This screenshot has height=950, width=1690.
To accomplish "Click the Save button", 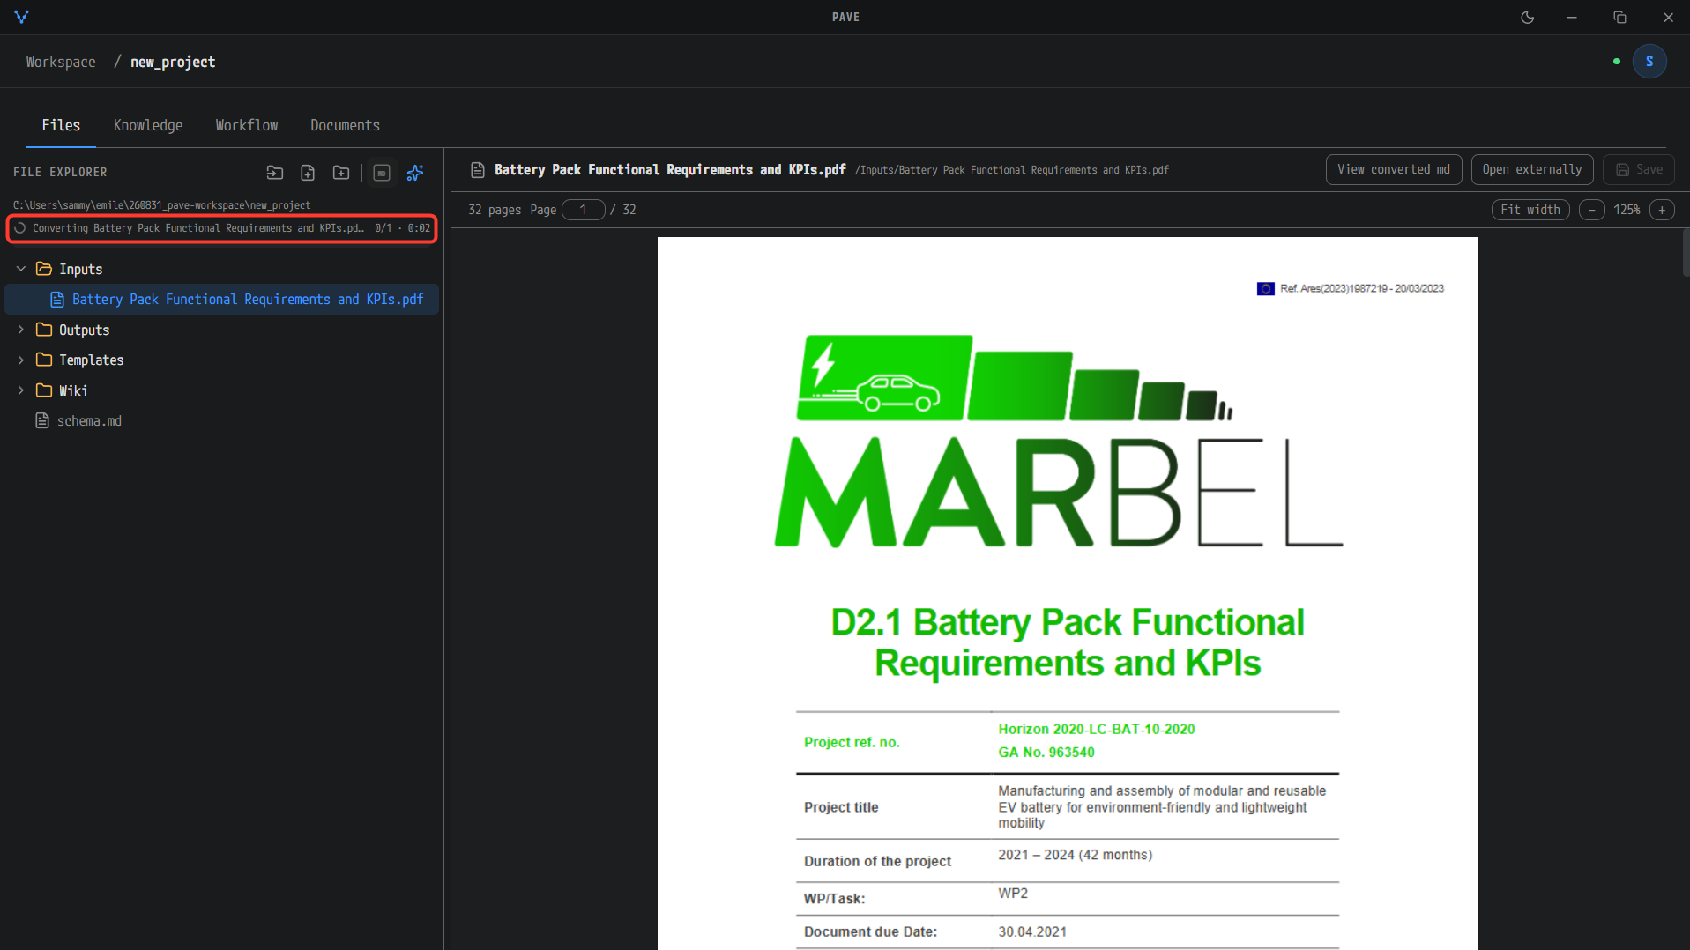I will tap(1638, 169).
